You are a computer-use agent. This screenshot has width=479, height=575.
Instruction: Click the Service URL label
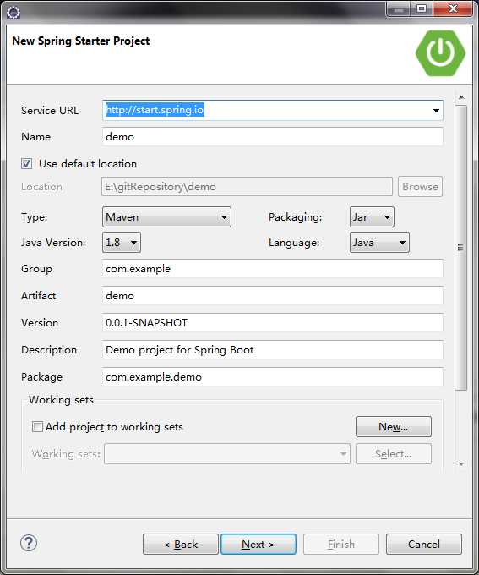point(50,111)
